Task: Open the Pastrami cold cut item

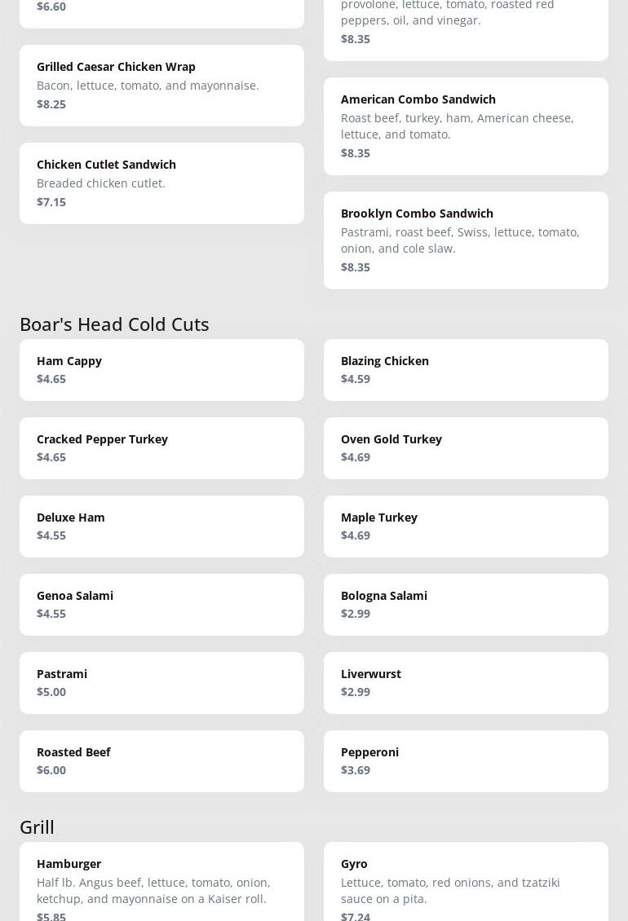Action: pyautogui.click(x=161, y=682)
